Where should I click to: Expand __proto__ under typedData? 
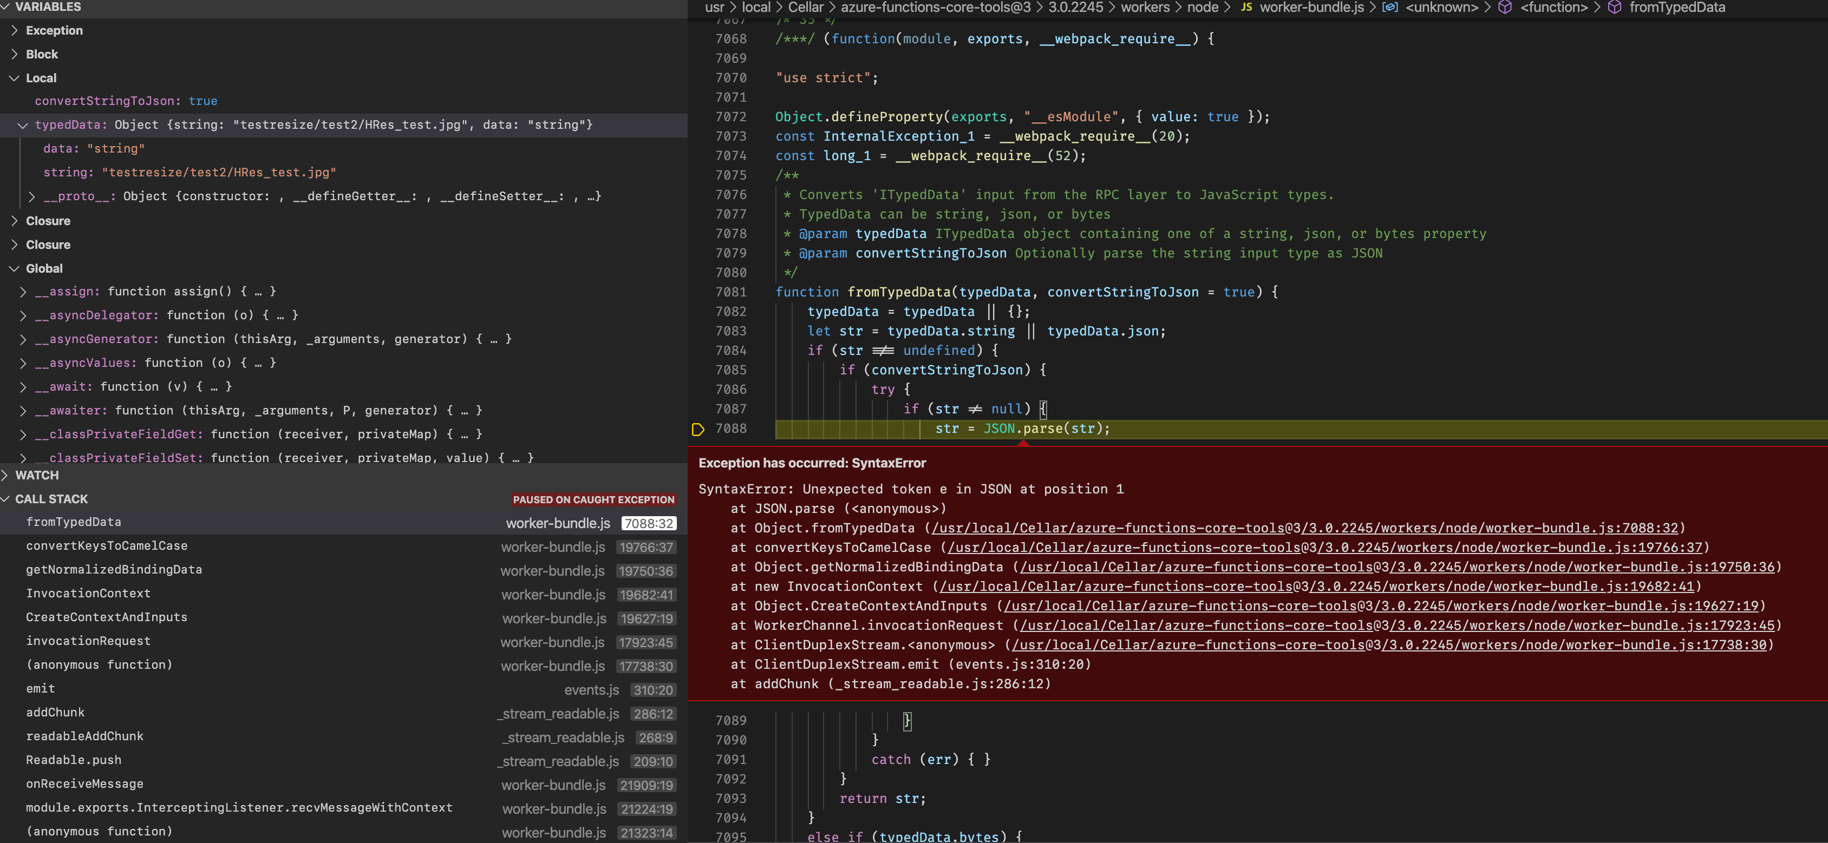(30, 196)
